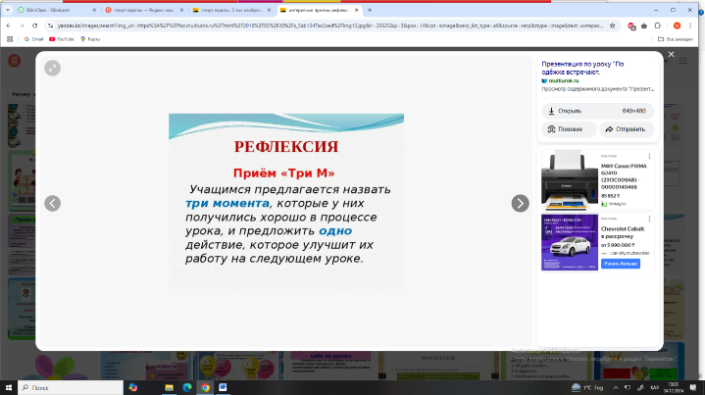
Task: Open options menu on Chevrolet Cobalt ad
Action: (x=648, y=219)
